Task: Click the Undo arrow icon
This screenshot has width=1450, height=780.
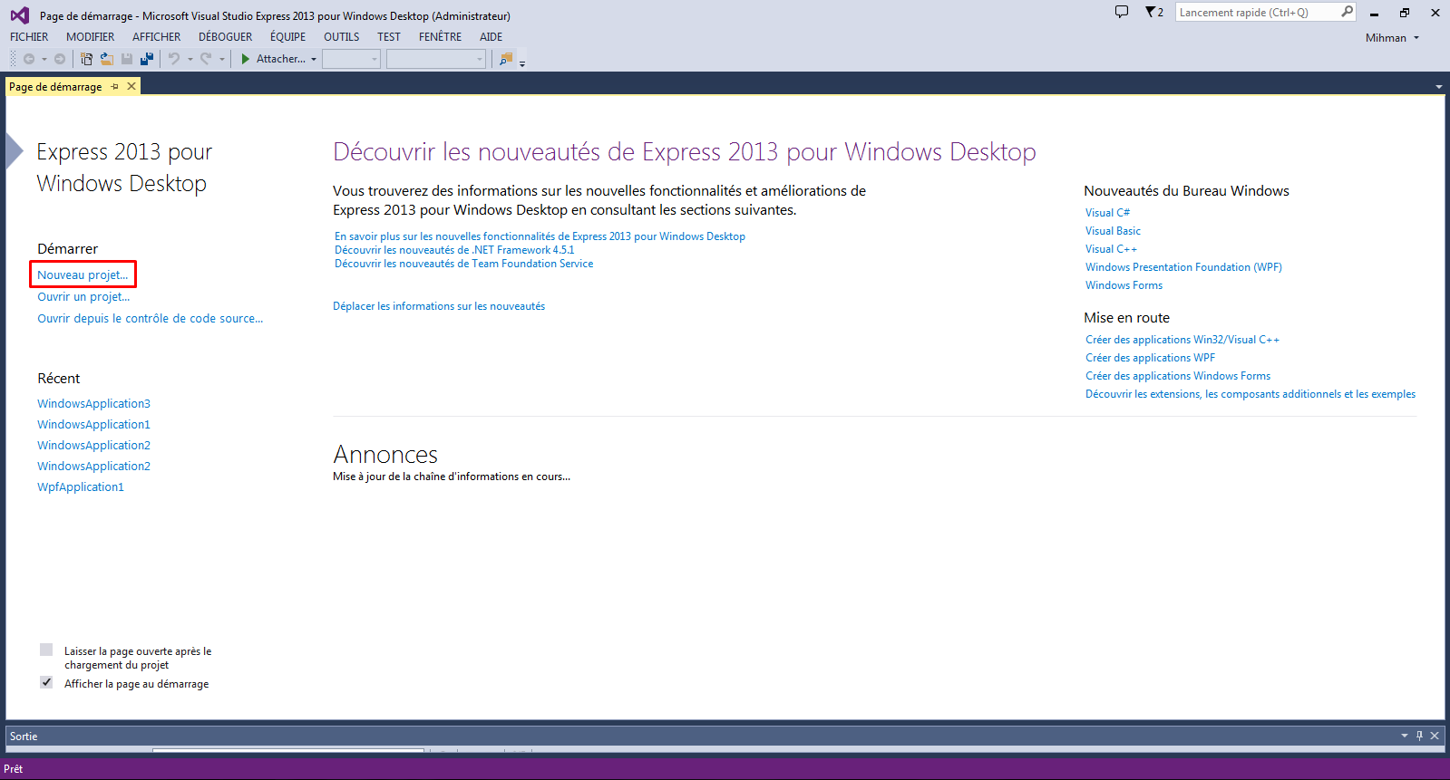Action: tap(174, 59)
